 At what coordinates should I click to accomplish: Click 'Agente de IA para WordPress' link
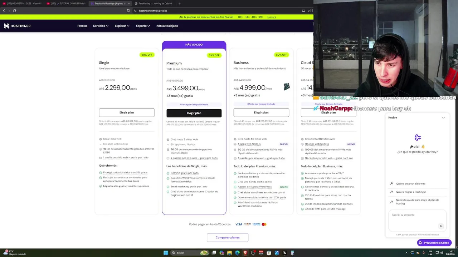pyautogui.click(x=255, y=187)
